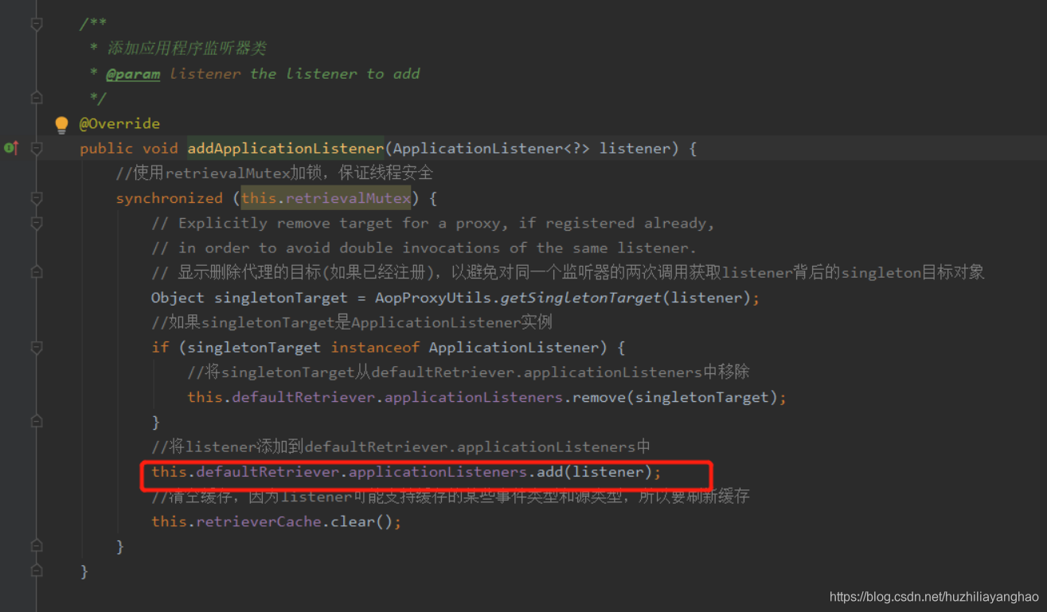The height and width of the screenshot is (612, 1047).
Task: Click fold marker beside the */ line
Action: 36,99
